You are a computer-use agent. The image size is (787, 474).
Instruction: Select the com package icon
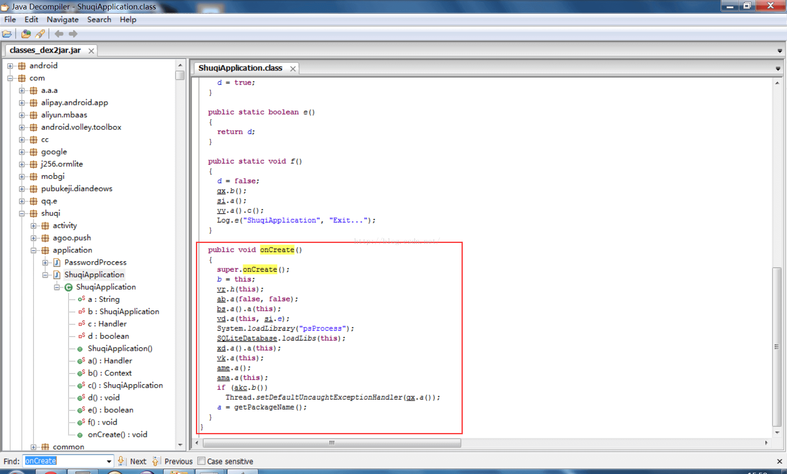tap(22, 78)
